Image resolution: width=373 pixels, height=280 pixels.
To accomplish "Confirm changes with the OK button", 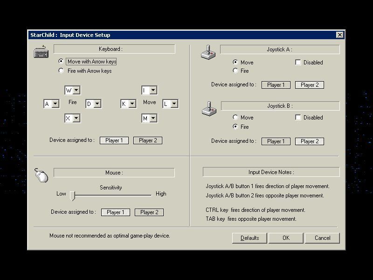I will (x=286, y=238).
